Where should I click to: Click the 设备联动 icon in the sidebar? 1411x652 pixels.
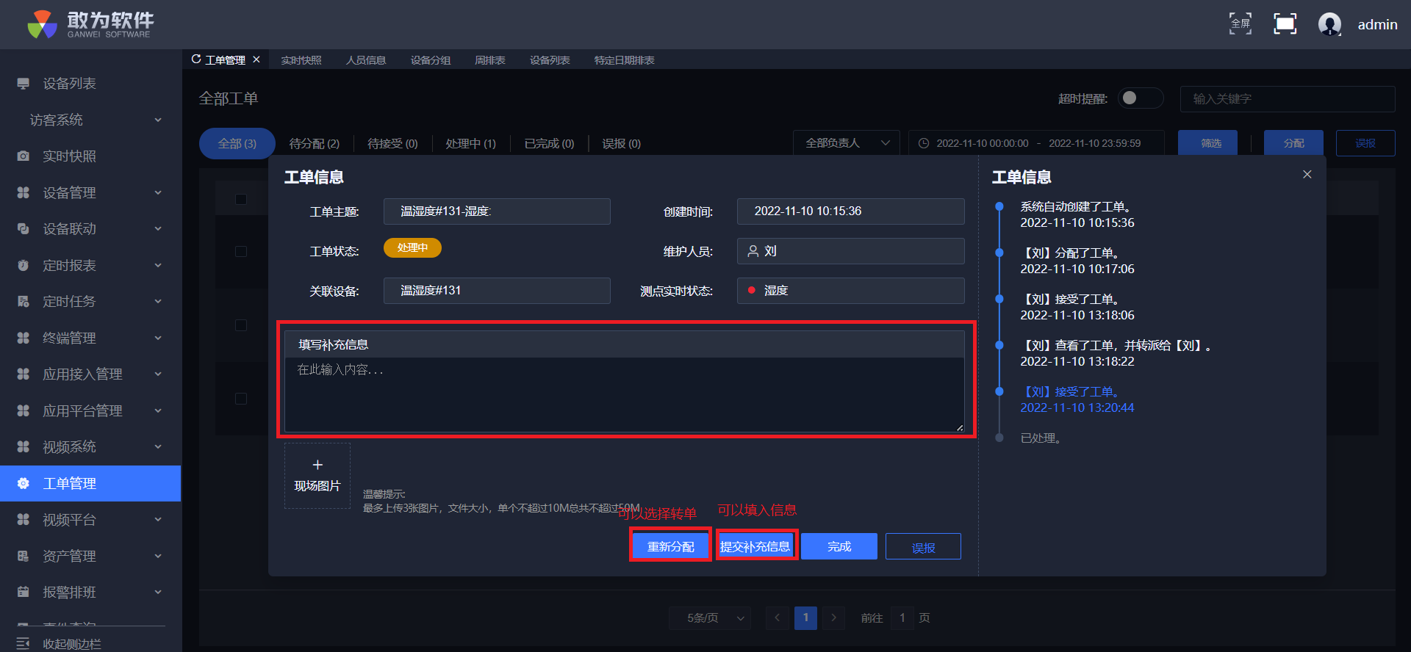tap(24, 229)
